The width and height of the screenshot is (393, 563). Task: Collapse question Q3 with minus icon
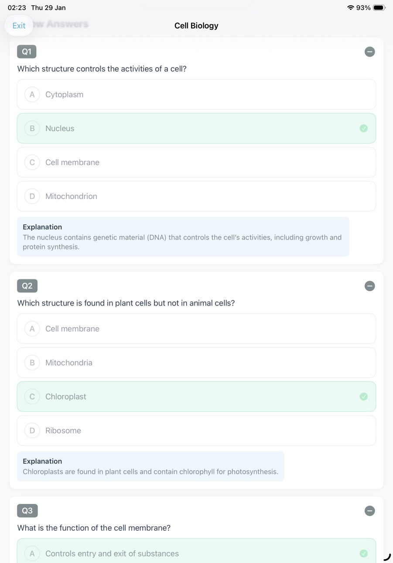pyautogui.click(x=369, y=511)
